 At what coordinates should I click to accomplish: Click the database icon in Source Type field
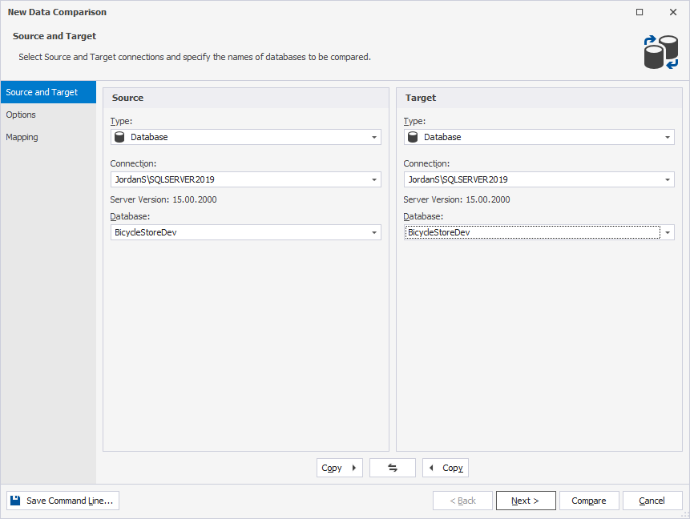[x=119, y=137]
